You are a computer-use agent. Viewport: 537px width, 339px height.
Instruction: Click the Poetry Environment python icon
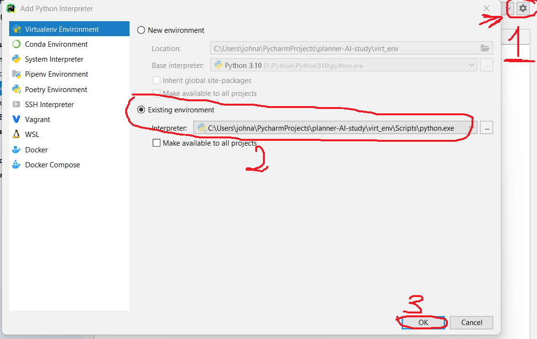pyautogui.click(x=16, y=89)
